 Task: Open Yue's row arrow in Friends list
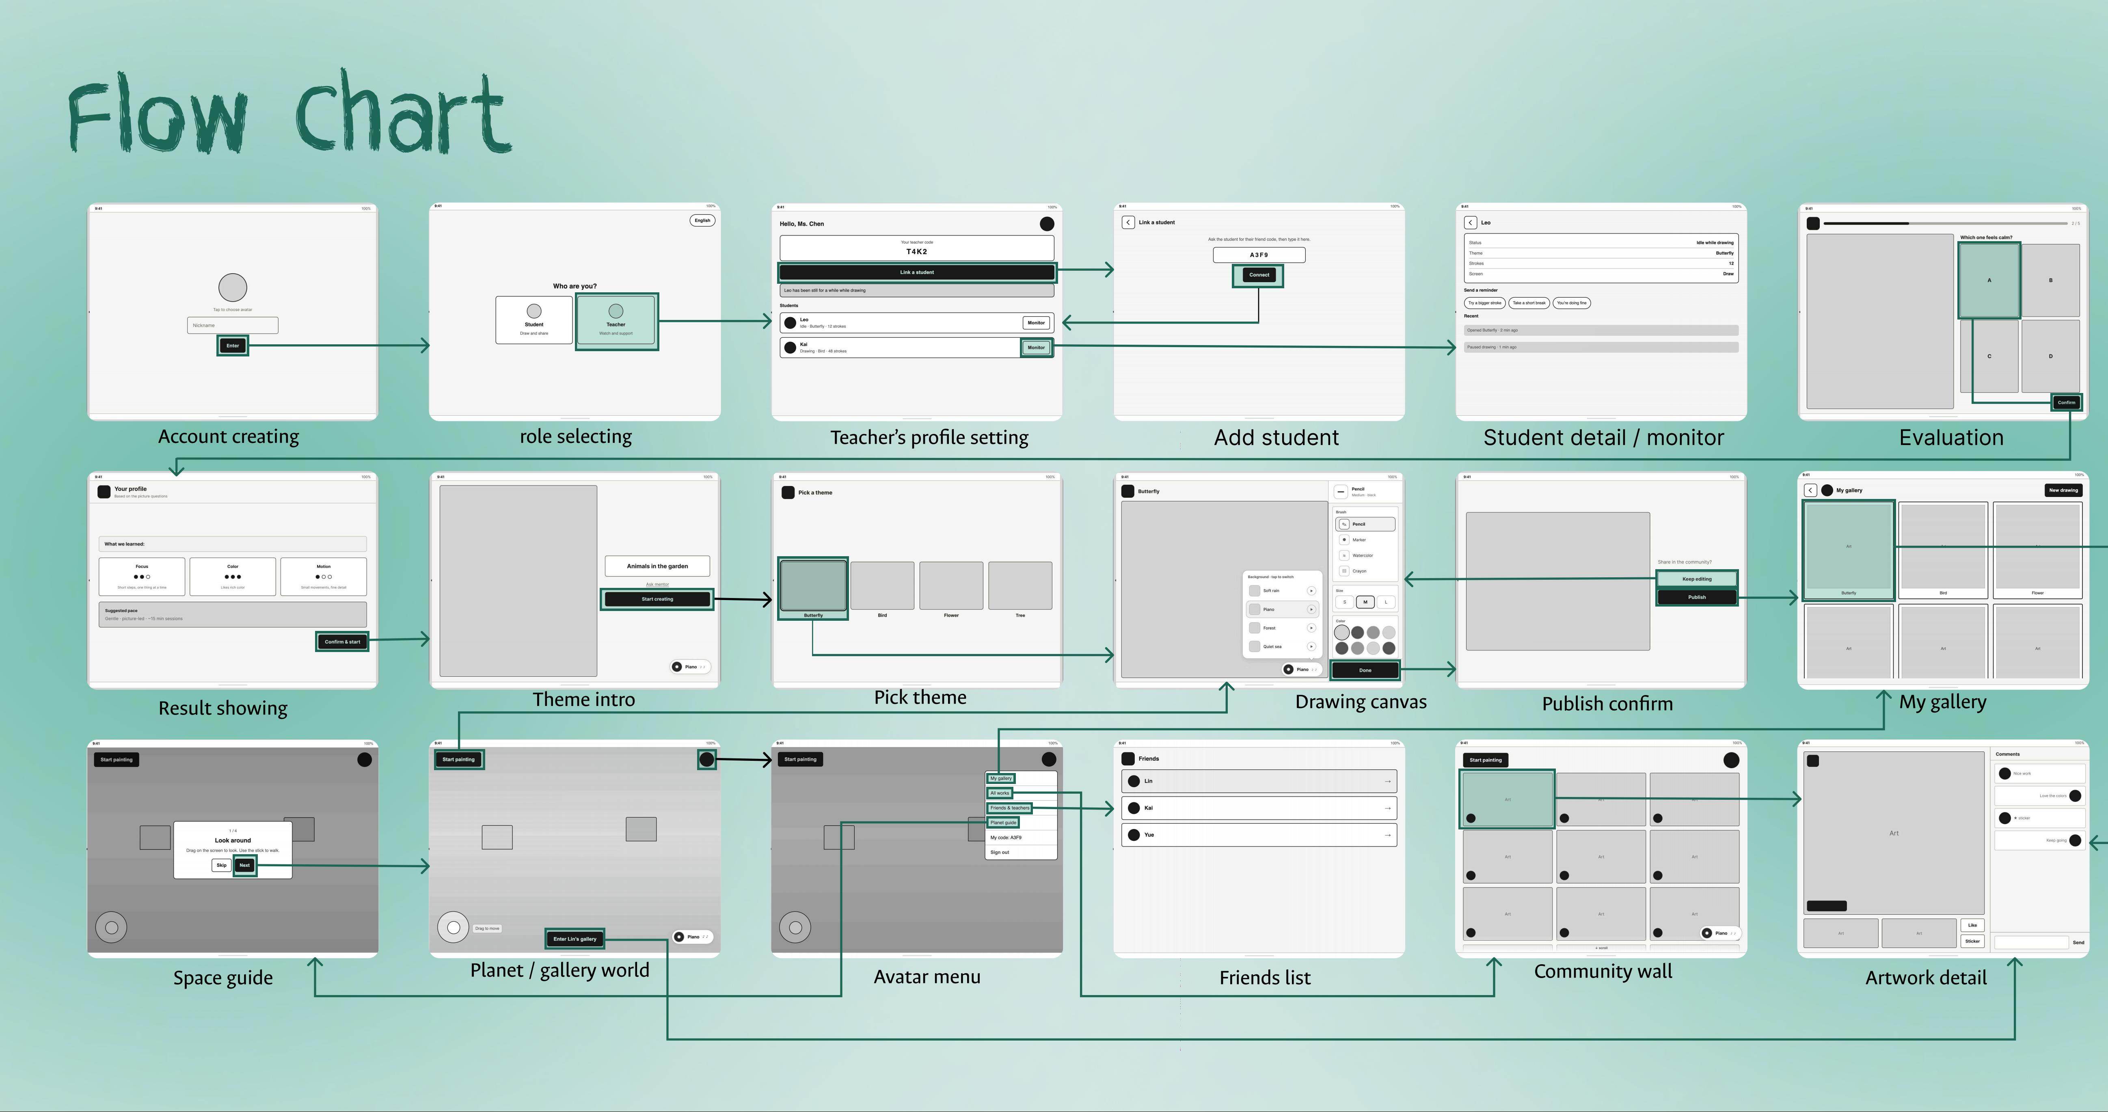(x=1387, y=836)
